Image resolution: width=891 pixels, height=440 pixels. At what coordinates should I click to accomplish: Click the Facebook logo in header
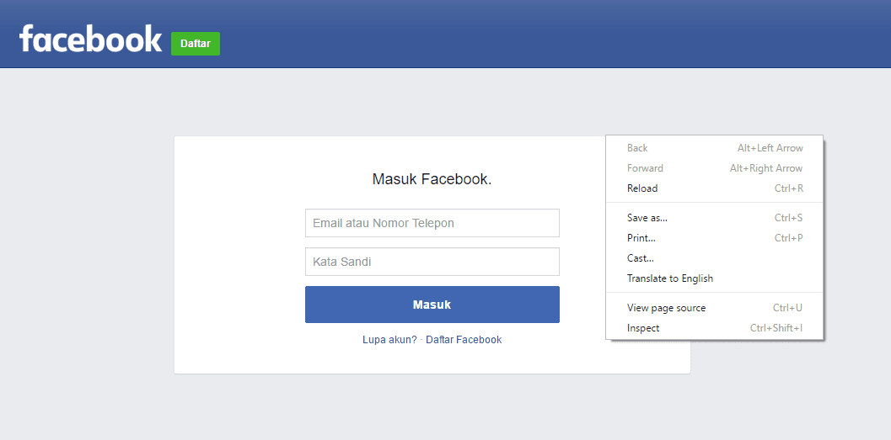coord(90,40)
